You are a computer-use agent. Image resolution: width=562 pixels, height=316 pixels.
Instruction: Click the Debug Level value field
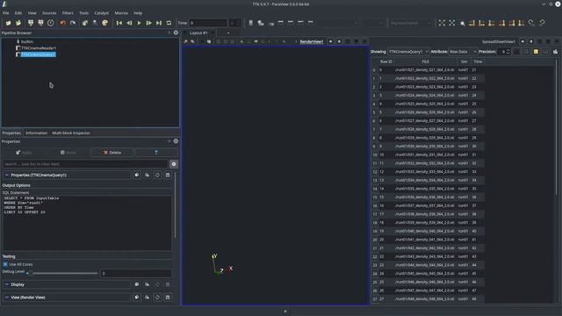136,273
